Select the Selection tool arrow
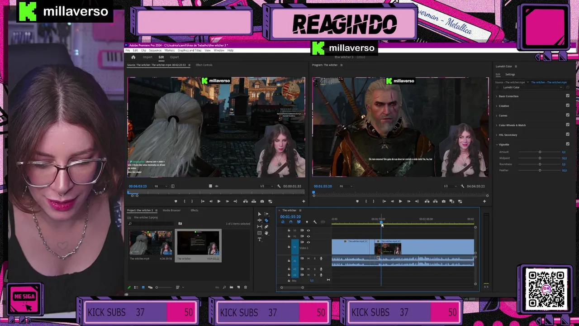 [x=260, y=214]
